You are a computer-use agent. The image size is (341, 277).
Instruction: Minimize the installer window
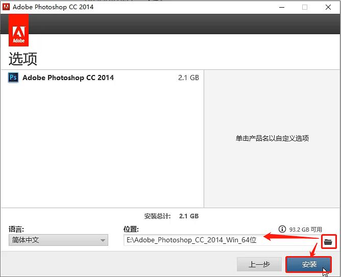pos(282,7)
